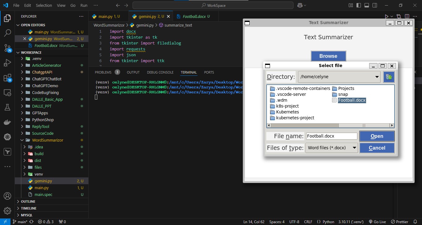Click the Manage gear icon
The width and height of the screenshot is (422, 225).
[x=7, y=211]
